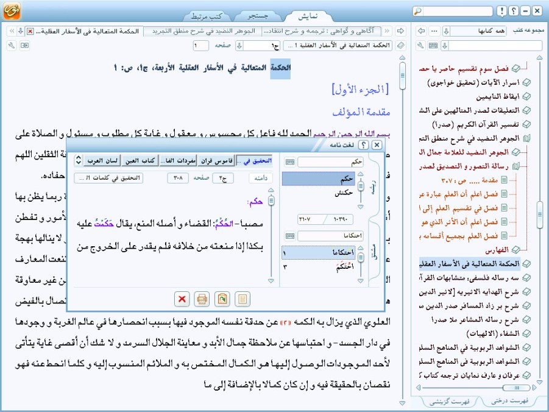549x412 pixels.
Task: Switch to the نمایش tab
Action: (308, 16)
